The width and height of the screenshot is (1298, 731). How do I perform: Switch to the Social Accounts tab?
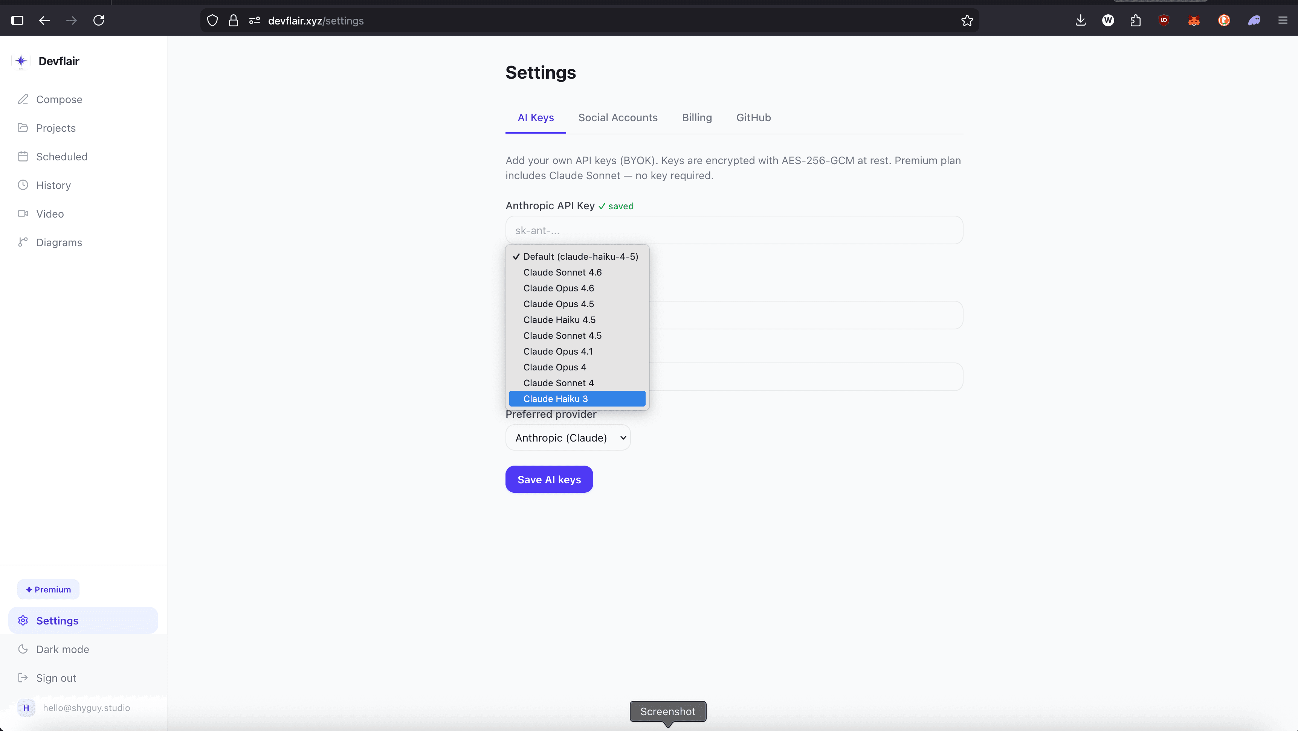click(618, 117)
